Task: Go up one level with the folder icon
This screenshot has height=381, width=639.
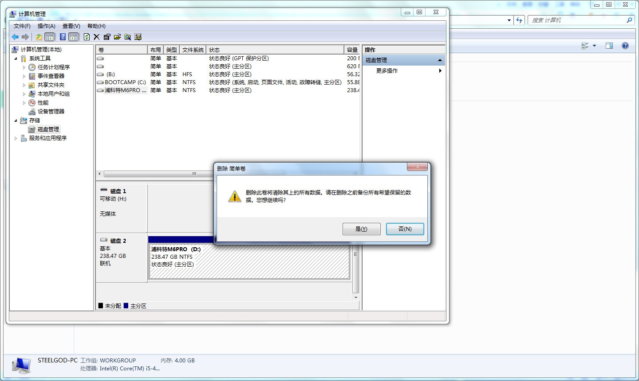Action: [39, 37]
